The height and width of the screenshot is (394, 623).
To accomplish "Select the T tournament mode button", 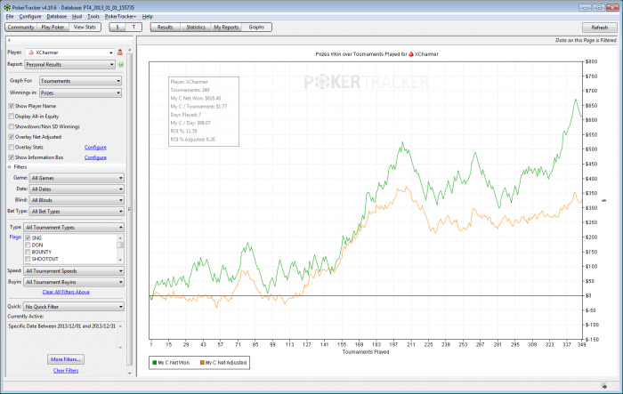I will (x=135, y=28).
